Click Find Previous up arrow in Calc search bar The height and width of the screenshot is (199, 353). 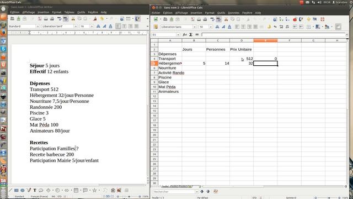[208, 192]
